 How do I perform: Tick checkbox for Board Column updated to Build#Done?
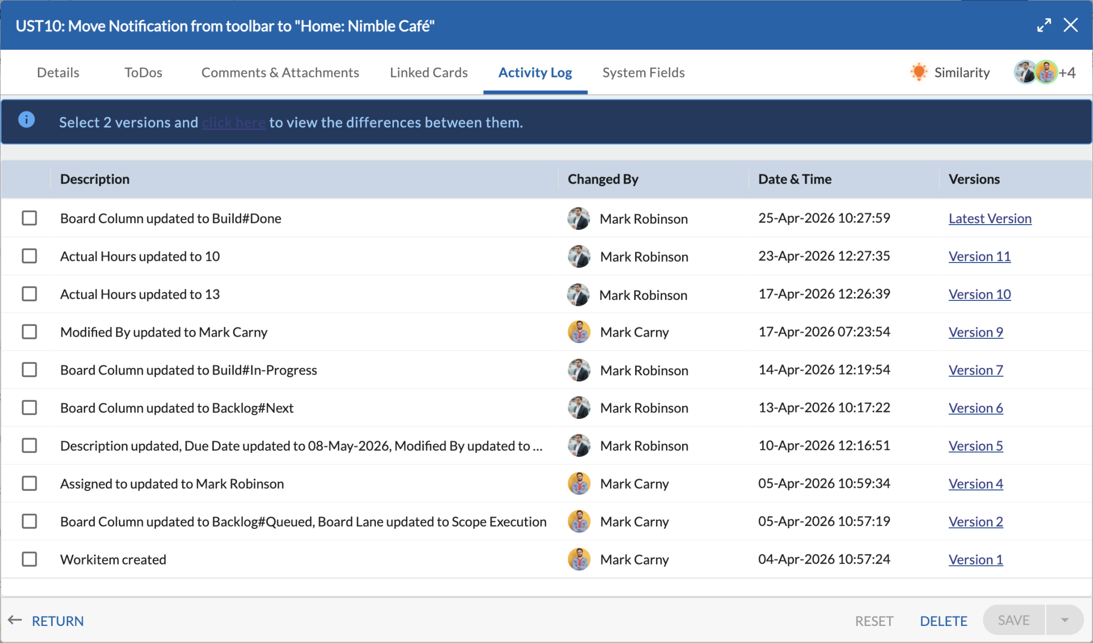tap(29, 218)
